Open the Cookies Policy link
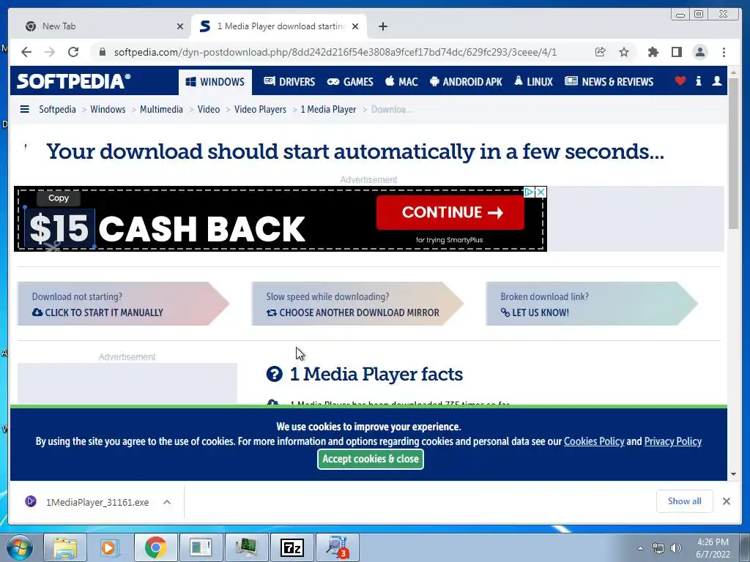Image resolution: width=750 pixels, height=562 pixels. pyautogui.click(x=594, y=441)
